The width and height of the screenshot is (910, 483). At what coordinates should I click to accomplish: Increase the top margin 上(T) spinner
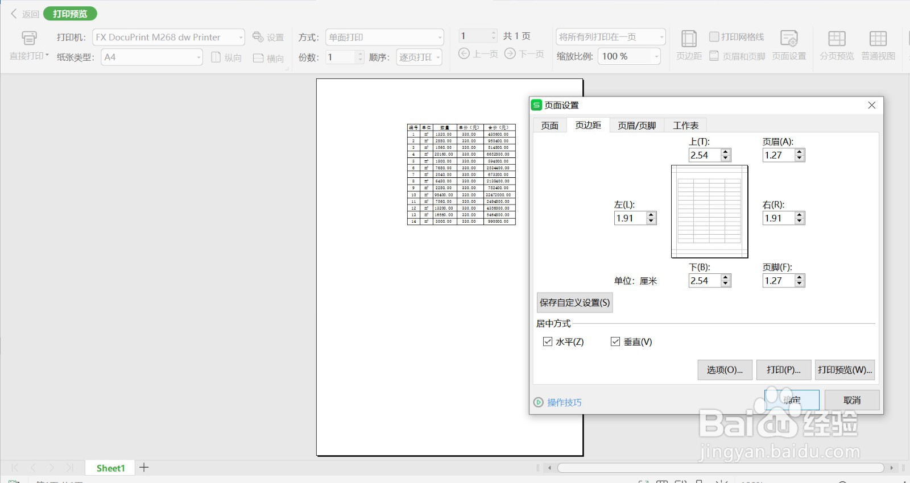tap(725, 152)
